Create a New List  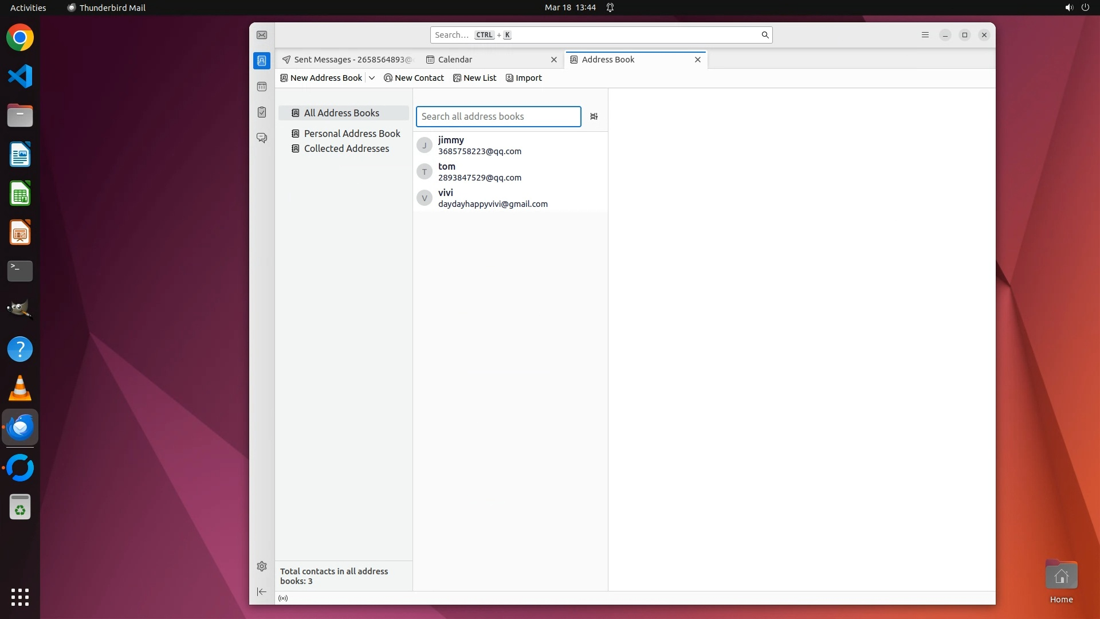[474, 78]
